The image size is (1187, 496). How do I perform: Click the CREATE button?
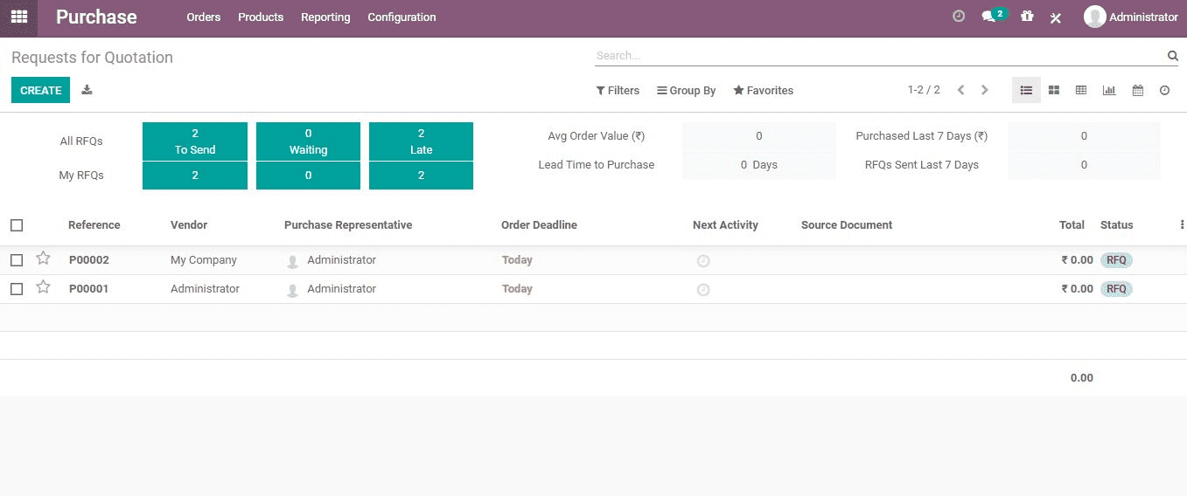point(41,90)
